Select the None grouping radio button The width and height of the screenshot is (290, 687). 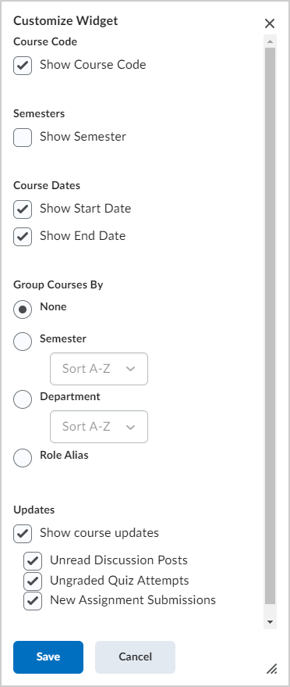click(x=23, y=310)
